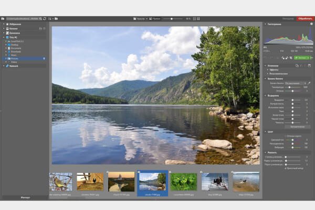Click the Automatic exposure button
The height and width of the screenshot is (210, 315).
click(x=298, y=127)
